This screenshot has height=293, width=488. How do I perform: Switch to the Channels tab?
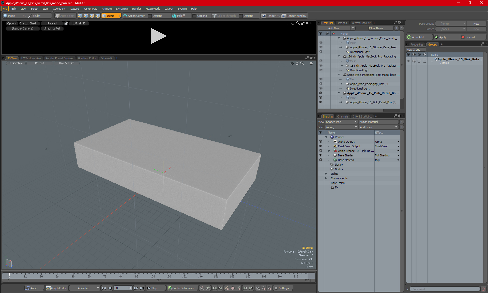click(342, 116)
